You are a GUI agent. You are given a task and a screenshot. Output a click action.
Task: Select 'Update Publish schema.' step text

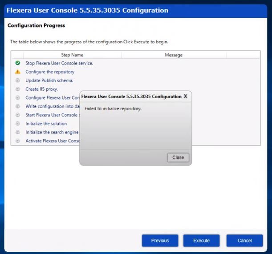tap(49, 81)
